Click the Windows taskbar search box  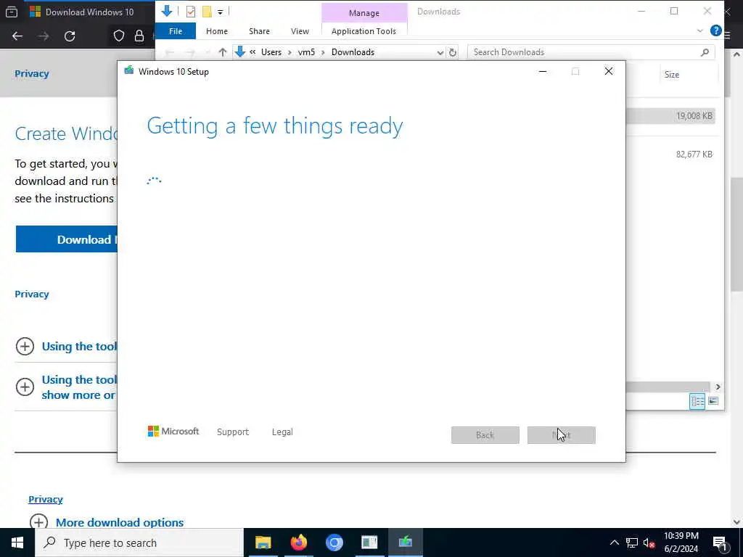coord(139,542)
